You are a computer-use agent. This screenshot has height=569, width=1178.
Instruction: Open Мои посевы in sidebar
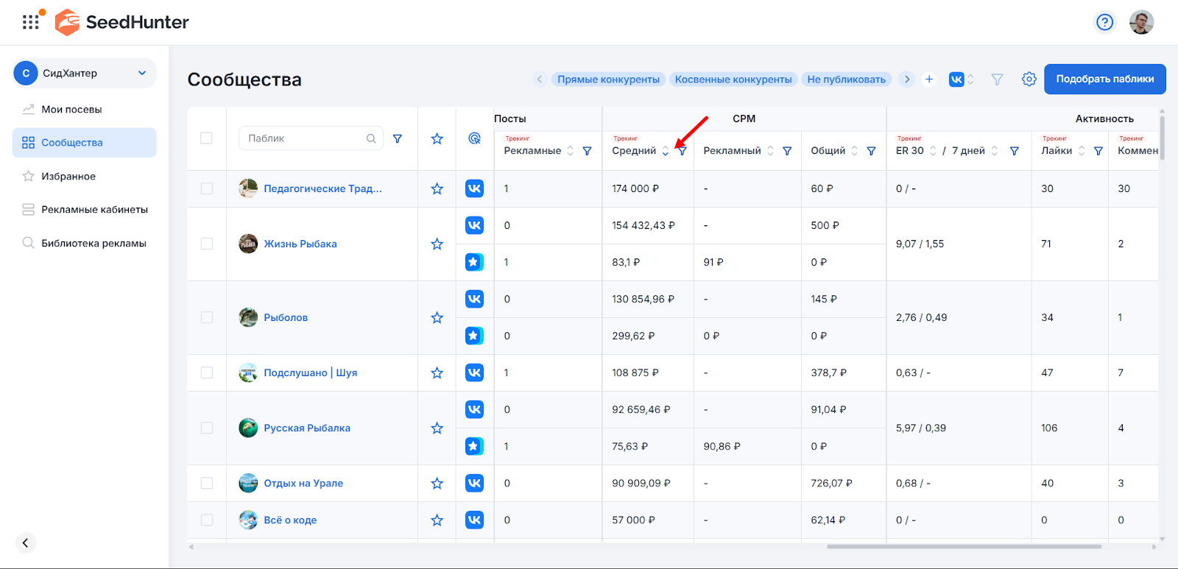[71, 109]
